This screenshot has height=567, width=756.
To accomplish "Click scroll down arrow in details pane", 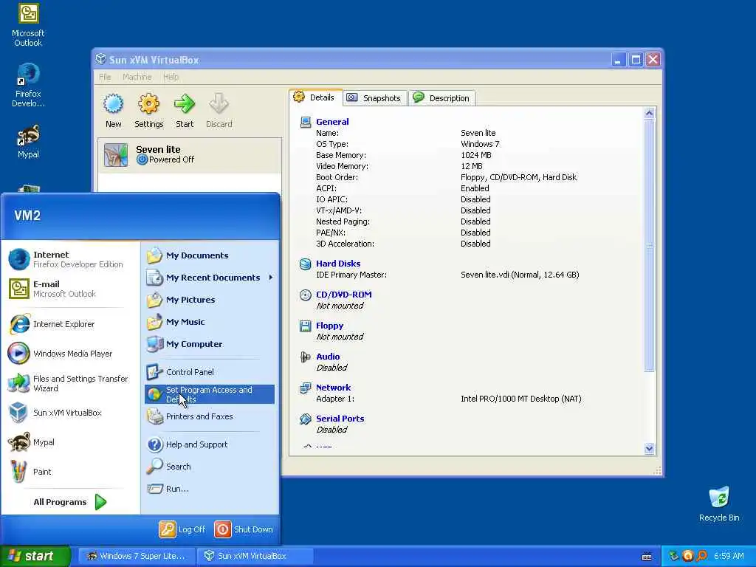I will (649, 448).
